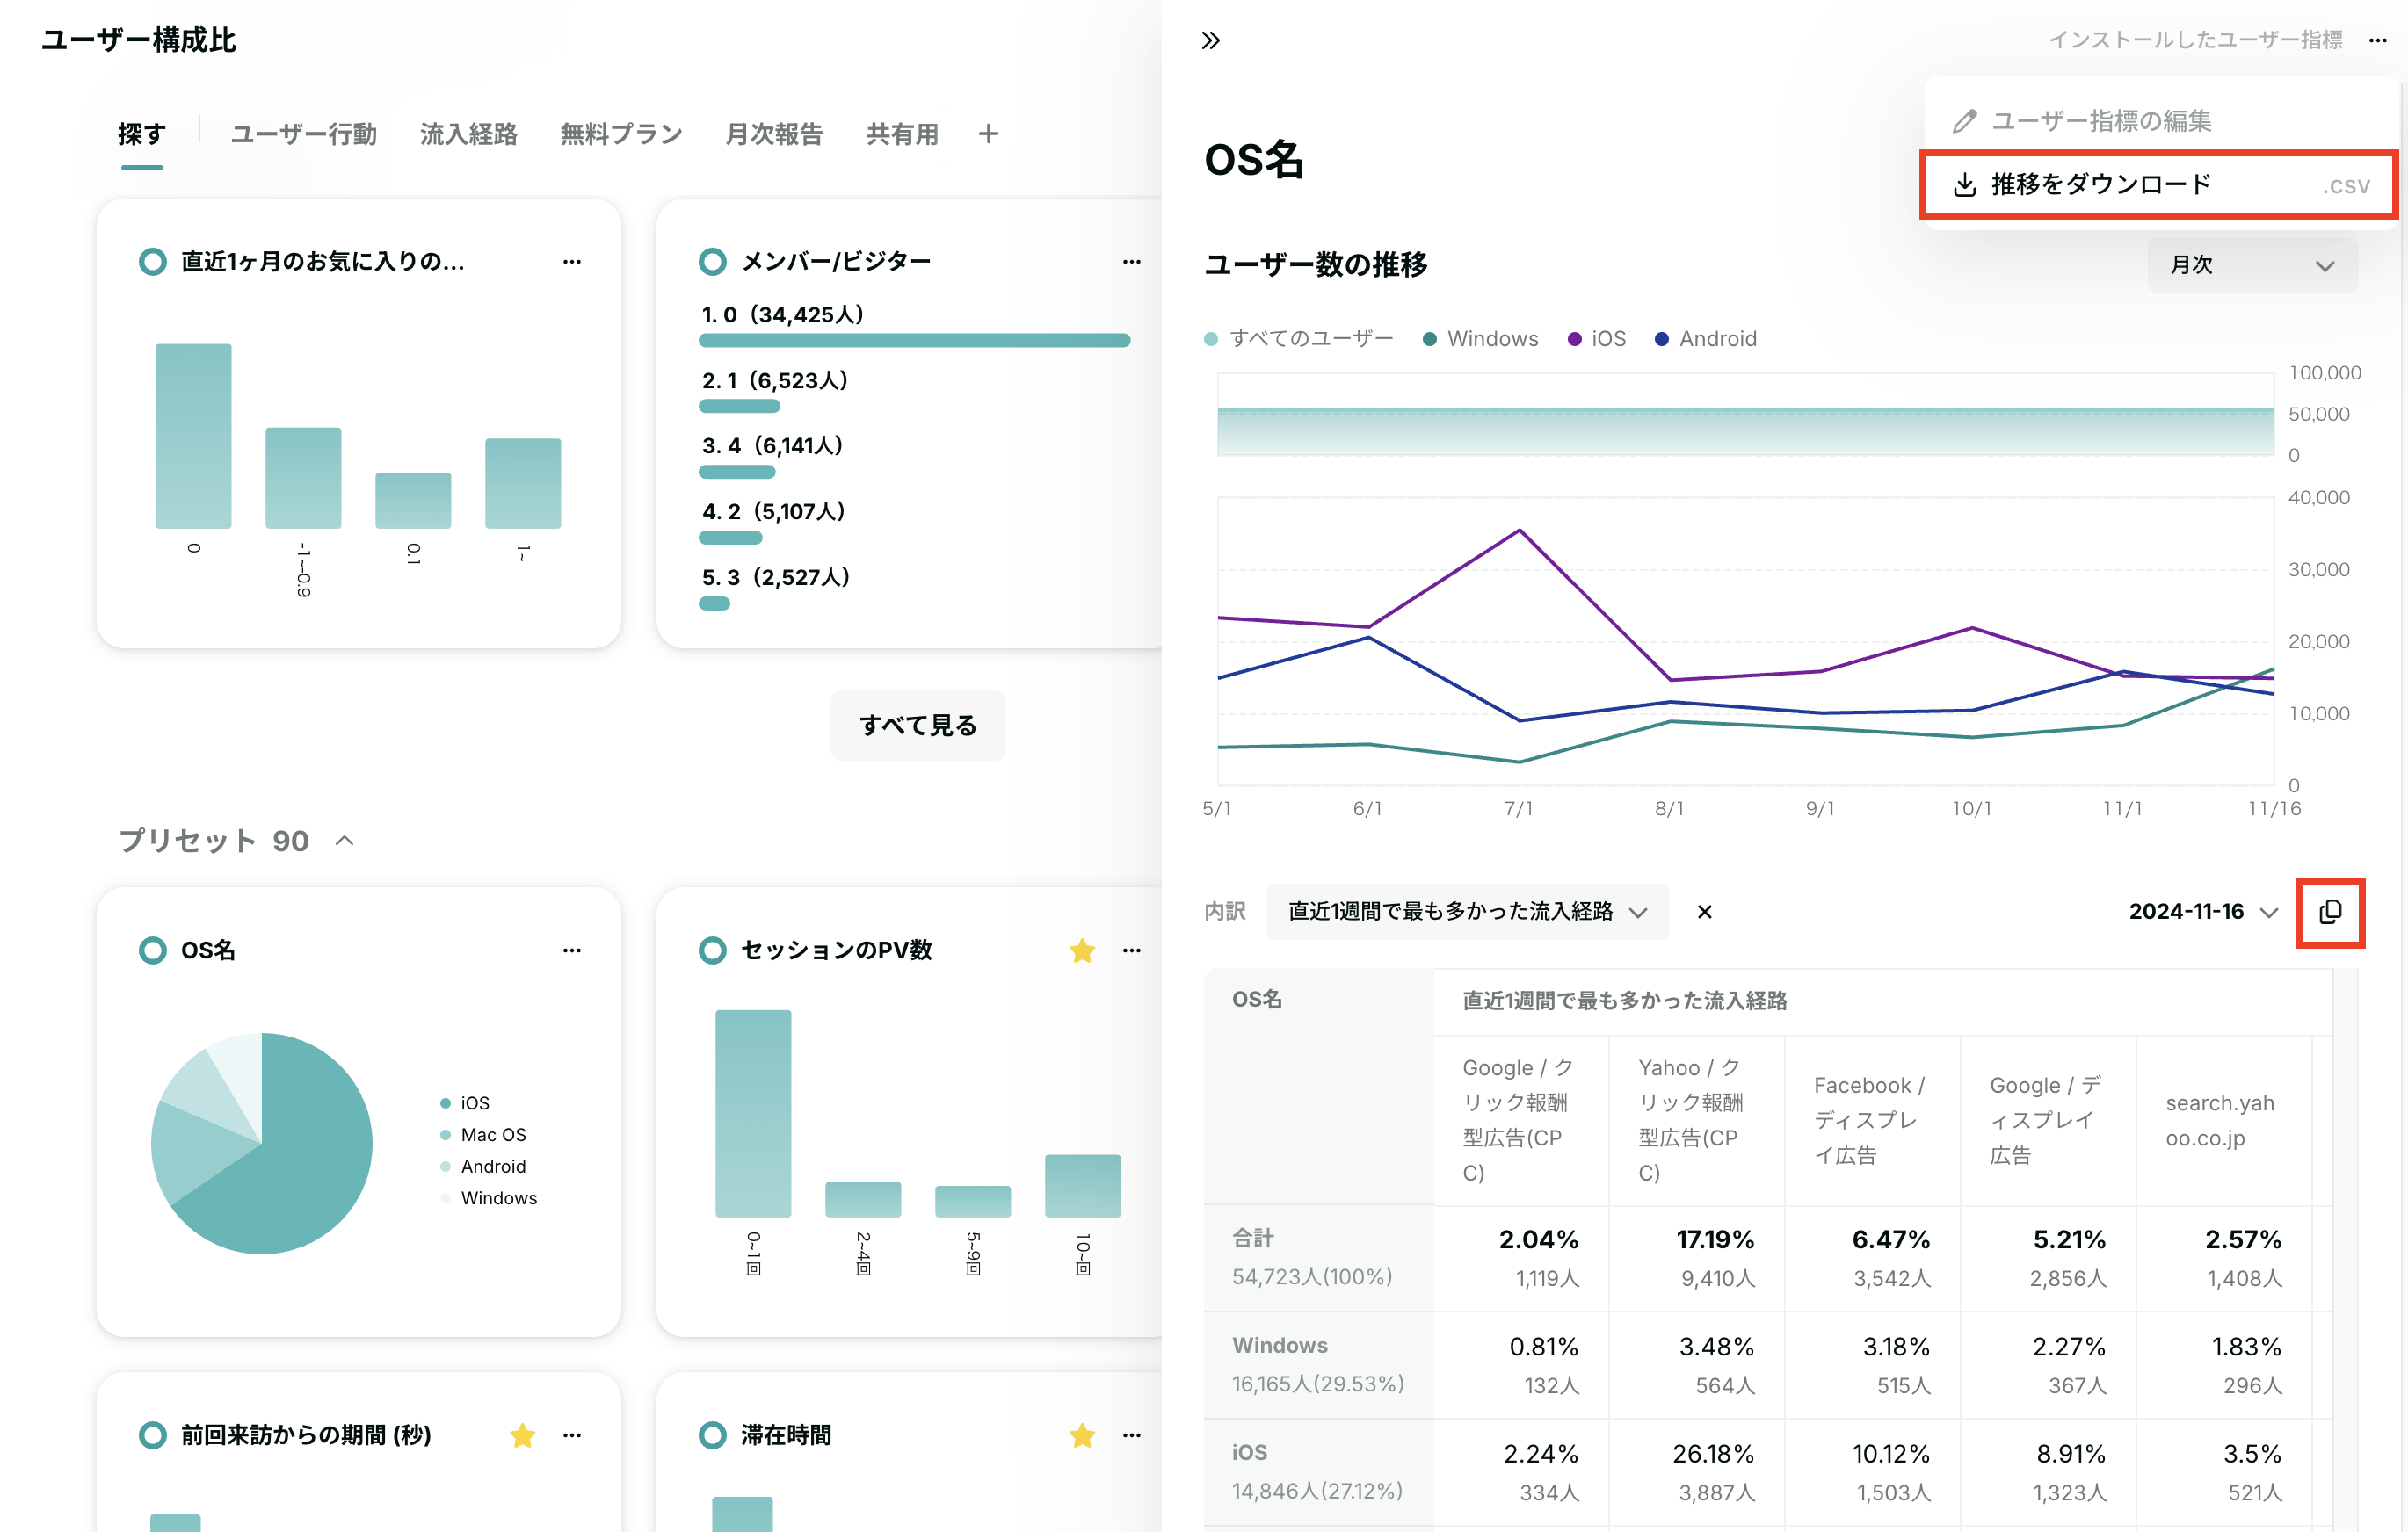The image size is (2408, 1532).
Task: Toggle the star on 滞在時間 card
Action: [1082, 1435]
